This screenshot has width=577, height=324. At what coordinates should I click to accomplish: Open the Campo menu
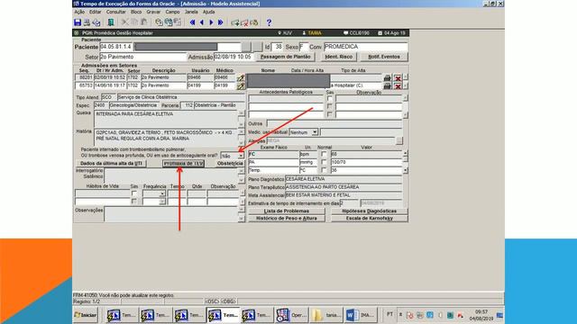(x=172, y=12)
